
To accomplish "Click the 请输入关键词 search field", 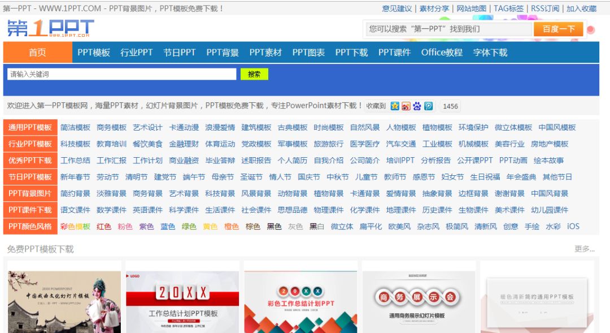I will click(x=122, y=74).
